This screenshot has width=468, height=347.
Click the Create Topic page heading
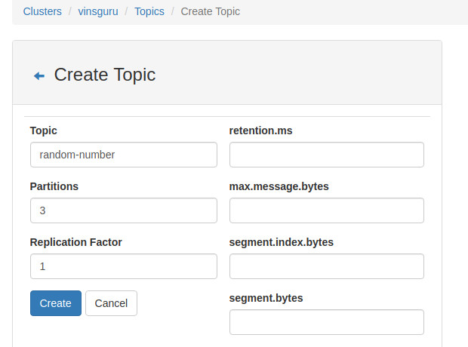coord(105,75)
